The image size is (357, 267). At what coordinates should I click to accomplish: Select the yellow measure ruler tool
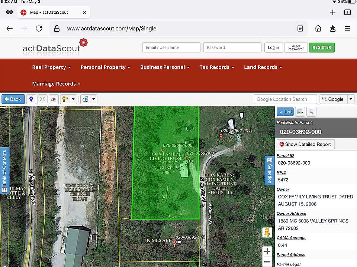pos(65,99)
